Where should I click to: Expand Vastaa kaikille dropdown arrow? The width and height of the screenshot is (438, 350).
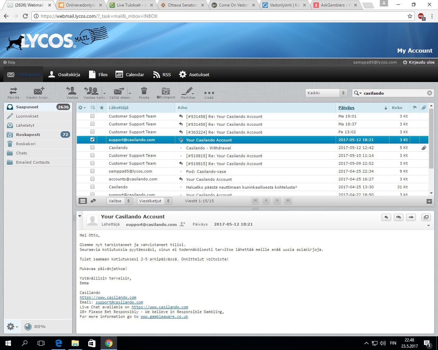(x=104, y=93)
